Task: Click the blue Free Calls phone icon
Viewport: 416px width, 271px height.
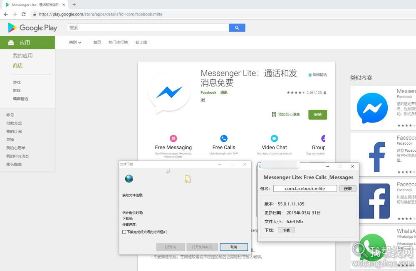Action: 224,138
